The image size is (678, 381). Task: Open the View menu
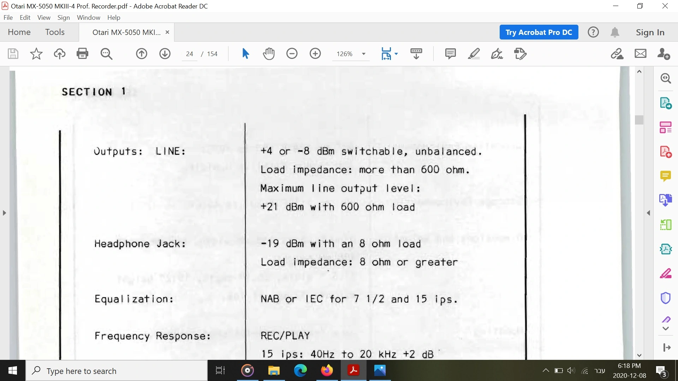coord(44,17)
